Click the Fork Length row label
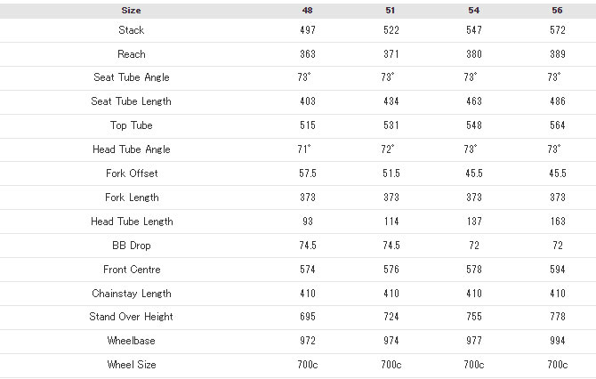The width and height of the screenshot is (596, 379). (132, 198)
